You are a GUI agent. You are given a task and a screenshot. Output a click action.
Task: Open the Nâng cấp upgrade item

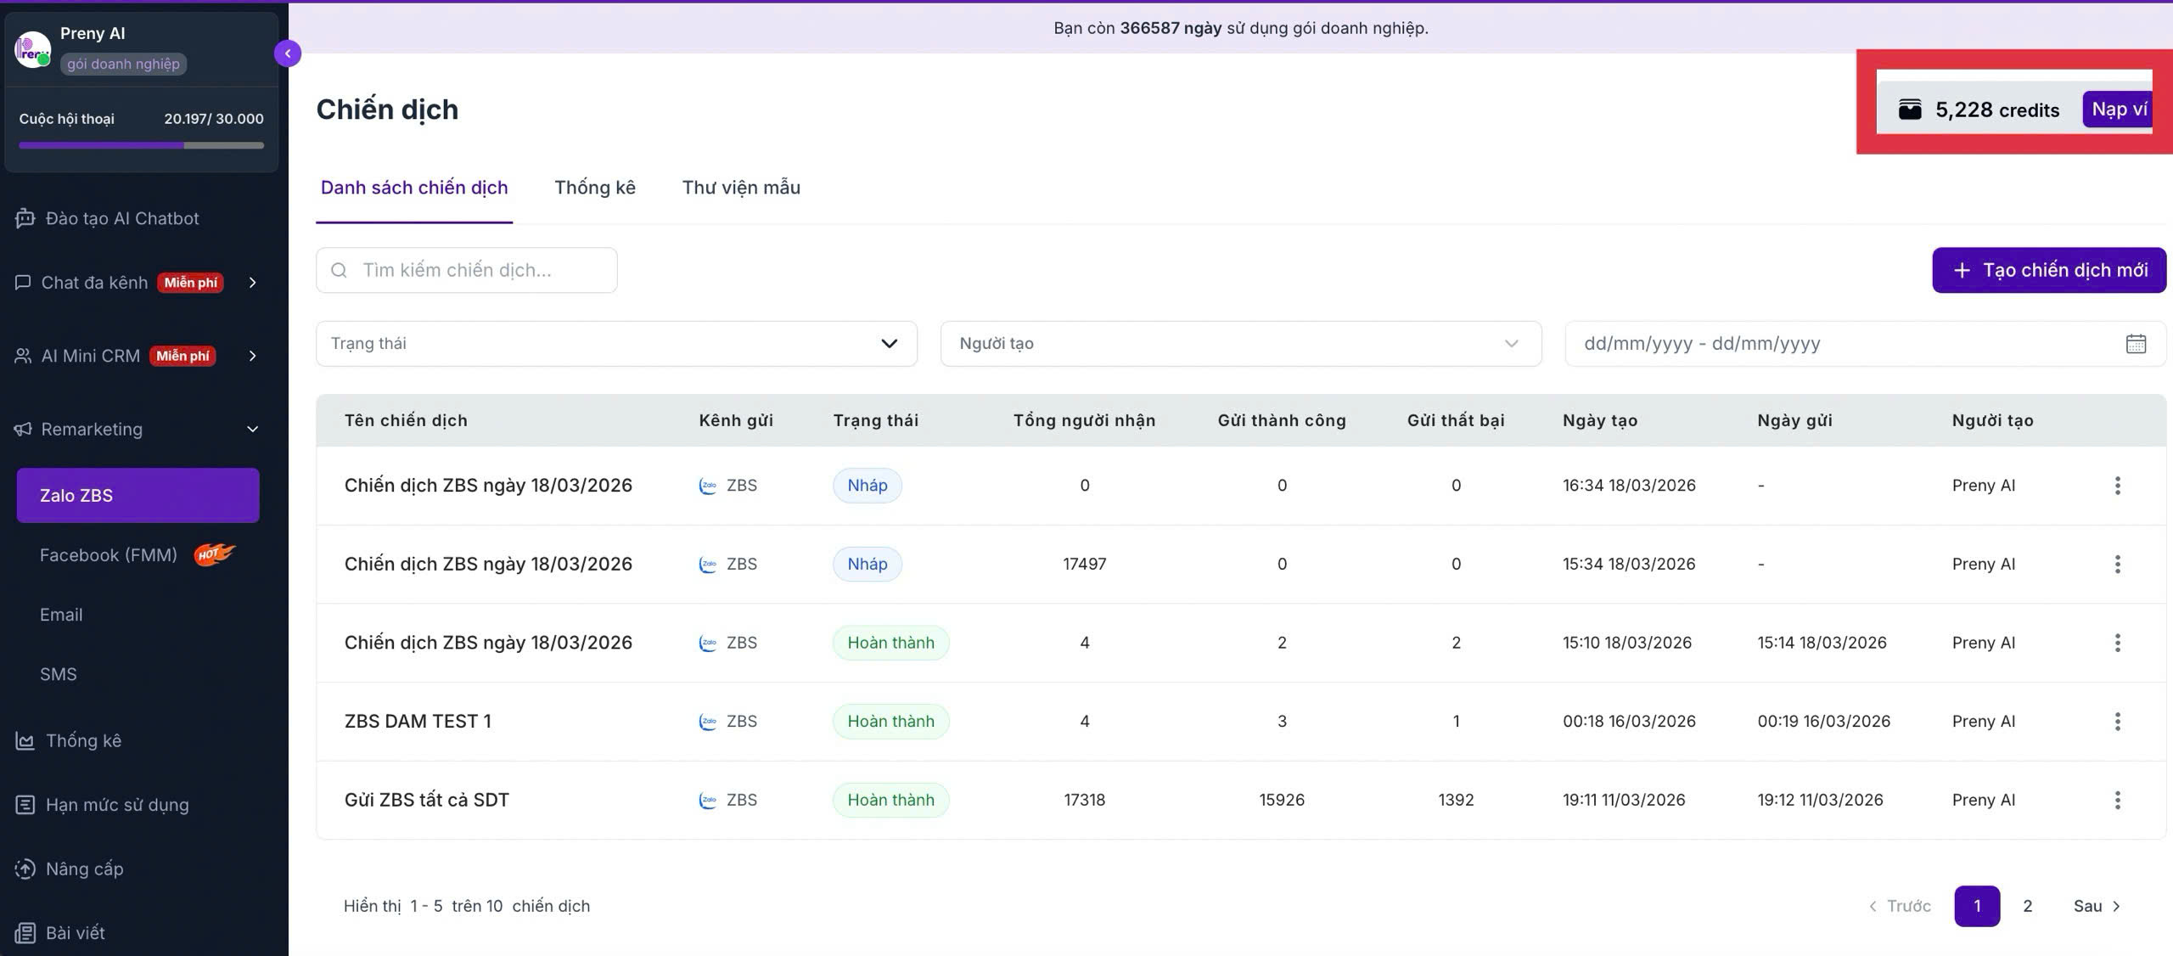click(70, 869)
